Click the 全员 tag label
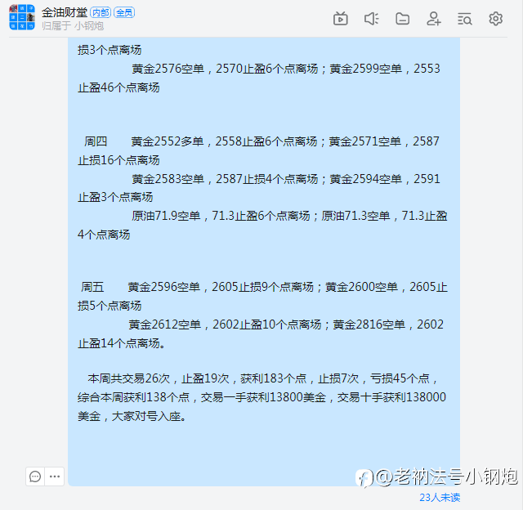The height and width of the screenshot is (510, 523). [124, 13]
